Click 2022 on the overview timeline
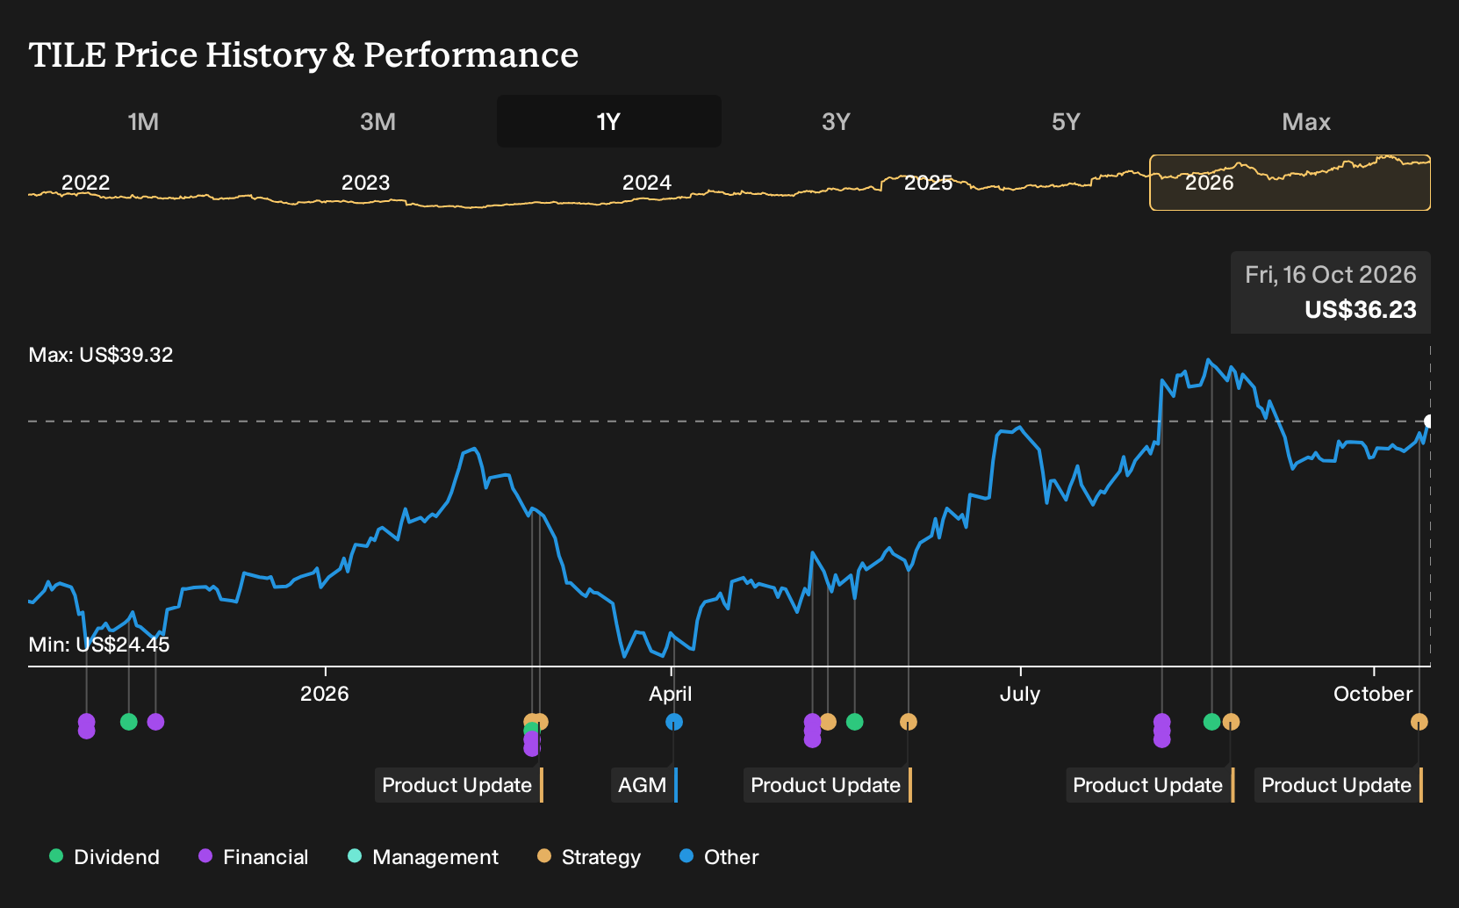The height and width of the screenshot is (908, 1459). coord(86,183)
